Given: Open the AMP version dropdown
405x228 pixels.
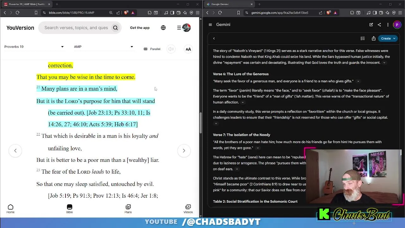Looking at the screenshot, I should pos(103,47).
